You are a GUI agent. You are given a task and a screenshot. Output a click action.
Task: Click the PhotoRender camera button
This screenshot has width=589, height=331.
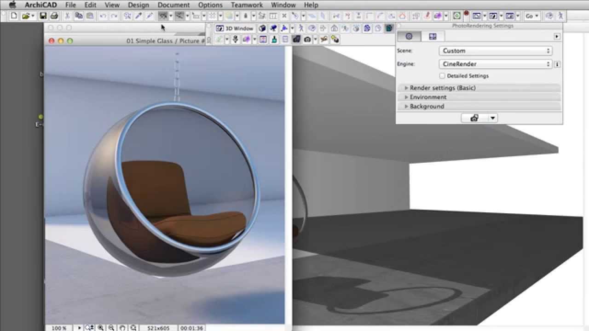tap(474, 118)
